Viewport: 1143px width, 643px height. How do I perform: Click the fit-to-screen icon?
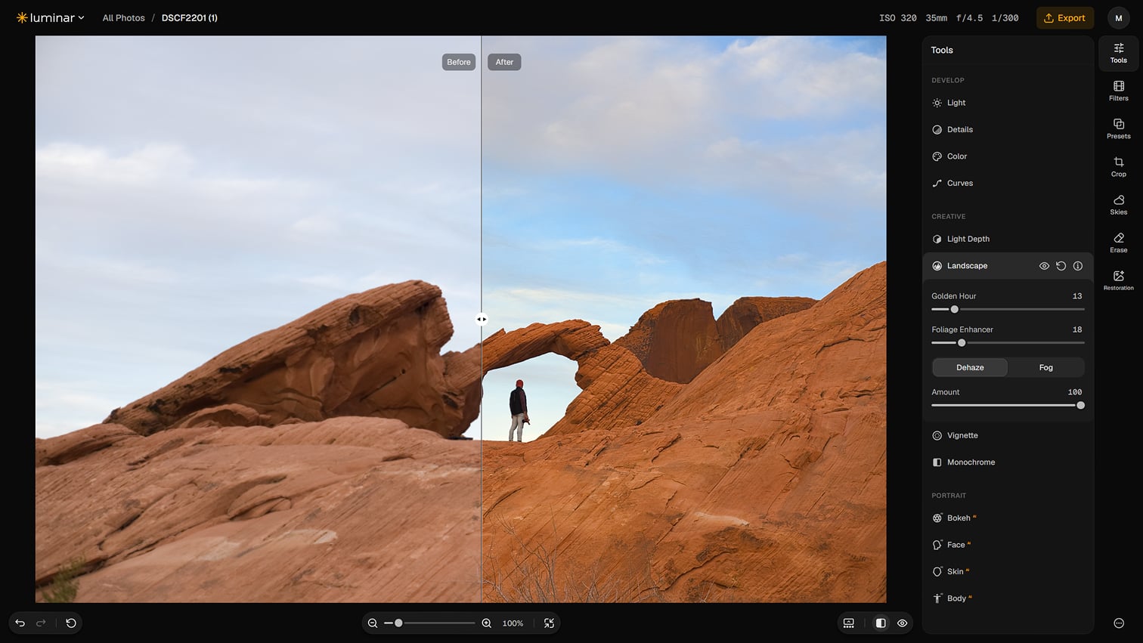(x=550, y=623)
